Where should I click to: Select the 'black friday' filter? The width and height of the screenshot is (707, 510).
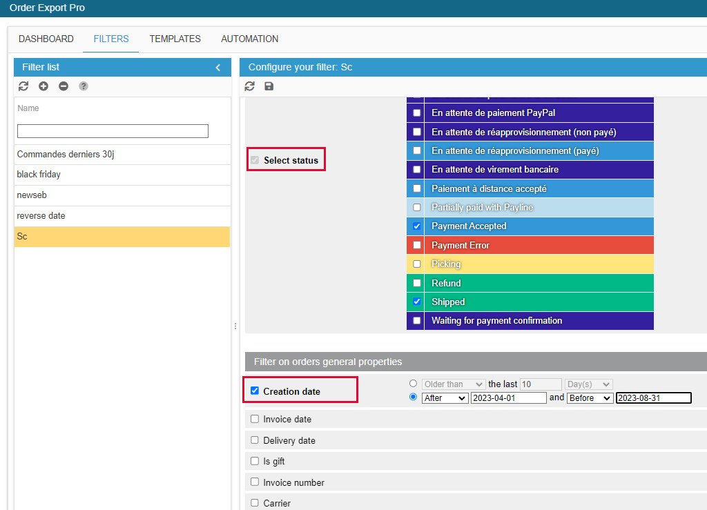[39, 175]
